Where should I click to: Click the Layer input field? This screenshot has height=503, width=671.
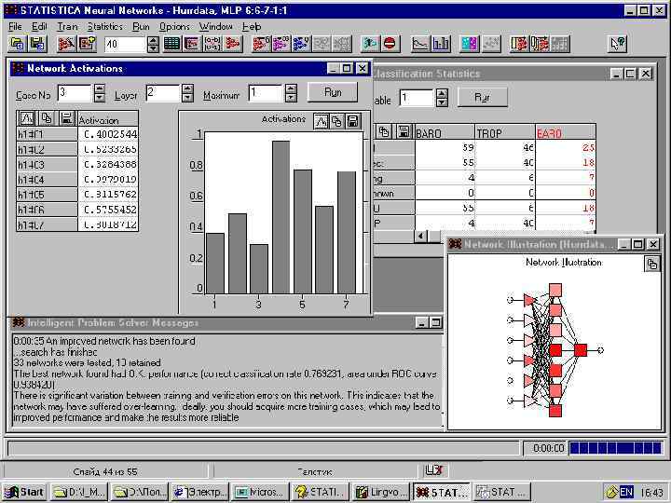pyautogui.click(x=162, y=93)
